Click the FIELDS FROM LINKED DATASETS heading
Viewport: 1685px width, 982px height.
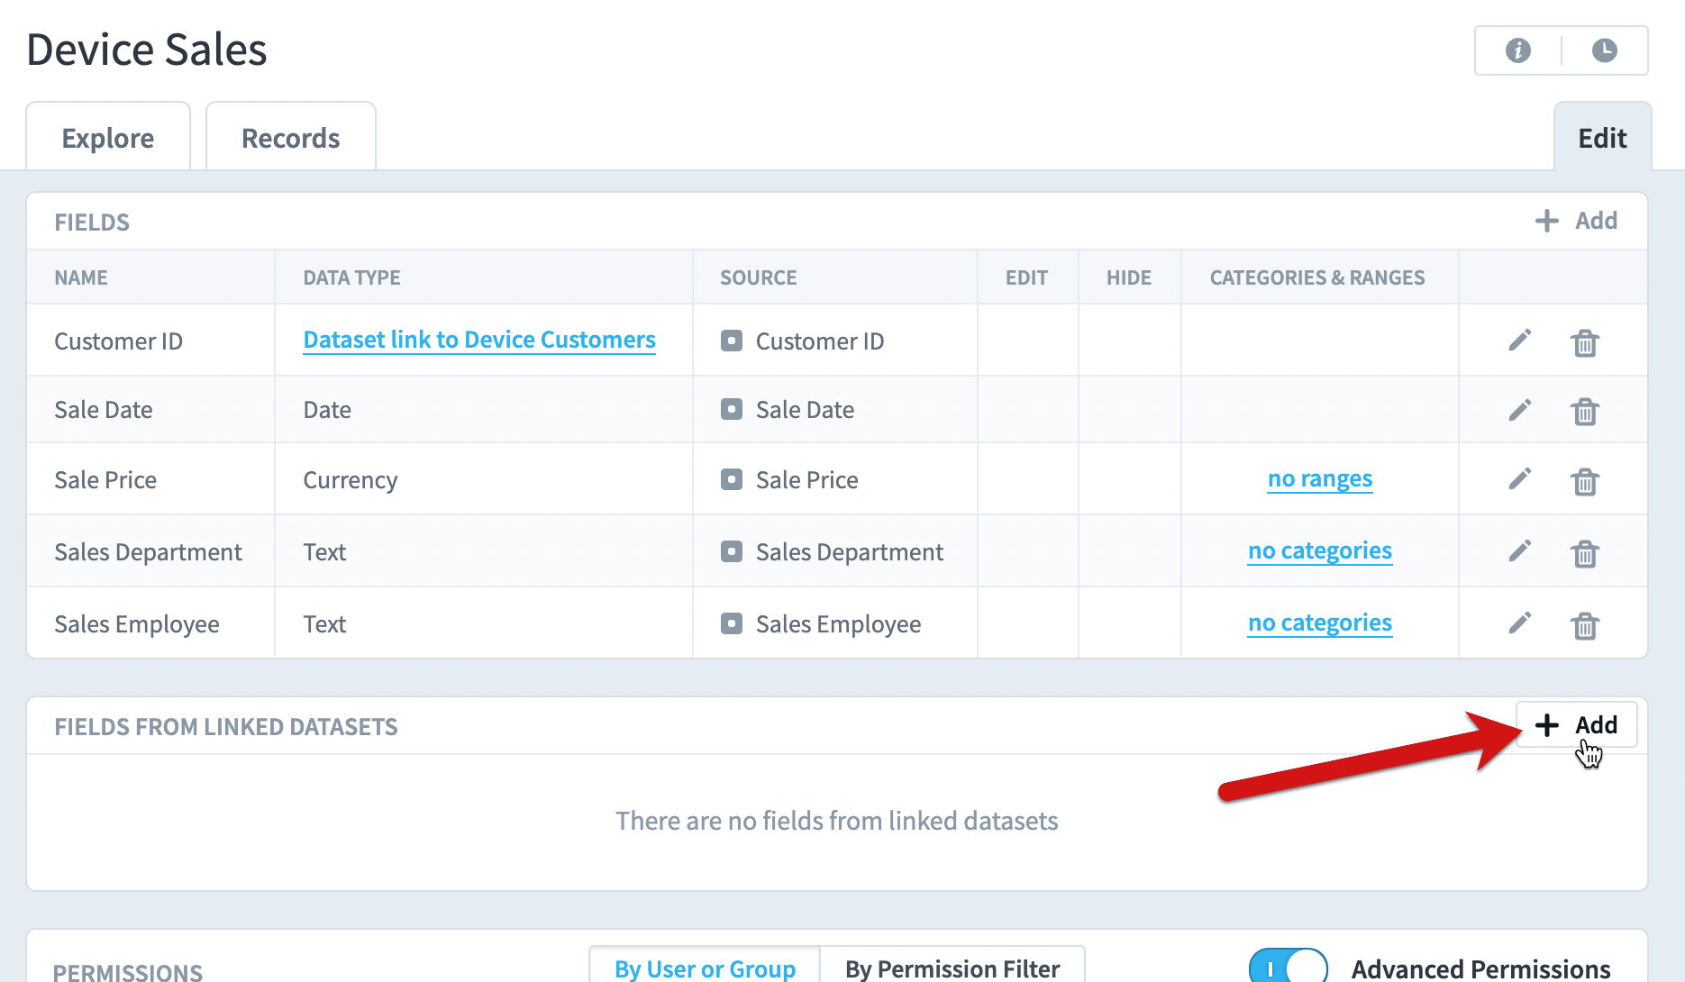pyautogui.click(x=226, y=727)
